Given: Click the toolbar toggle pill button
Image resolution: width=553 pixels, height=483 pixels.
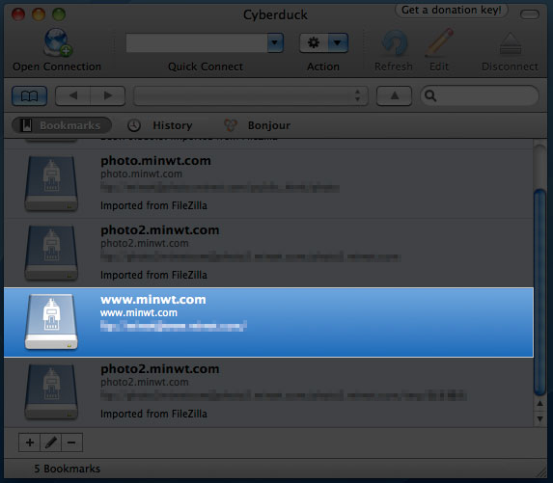Looking at the screenshot, I should [530, 14].
